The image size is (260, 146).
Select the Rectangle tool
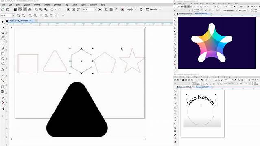(3, 54)
